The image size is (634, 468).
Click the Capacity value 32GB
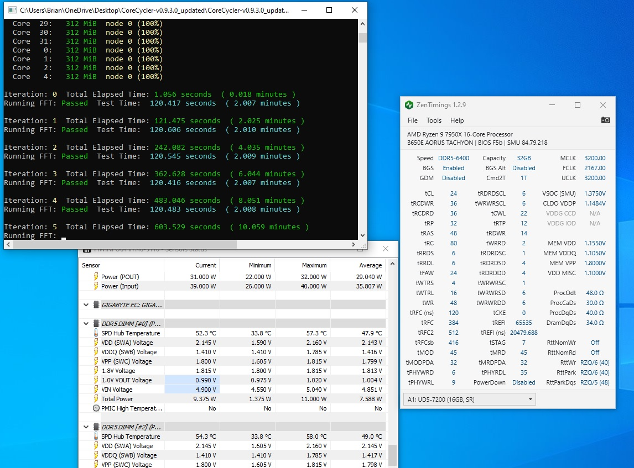click(523, 158)
